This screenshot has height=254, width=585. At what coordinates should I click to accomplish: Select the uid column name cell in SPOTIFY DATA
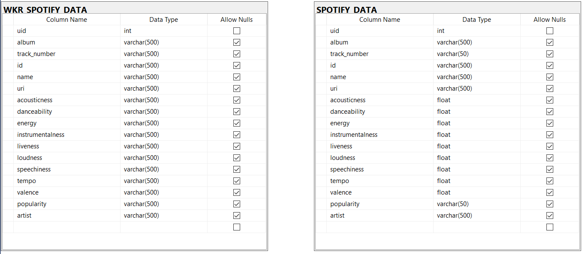tap(380, 30)
